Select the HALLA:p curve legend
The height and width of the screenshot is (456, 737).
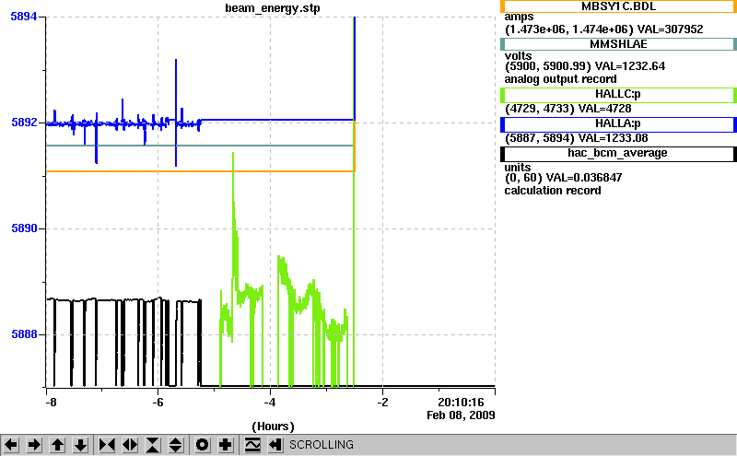618,124
